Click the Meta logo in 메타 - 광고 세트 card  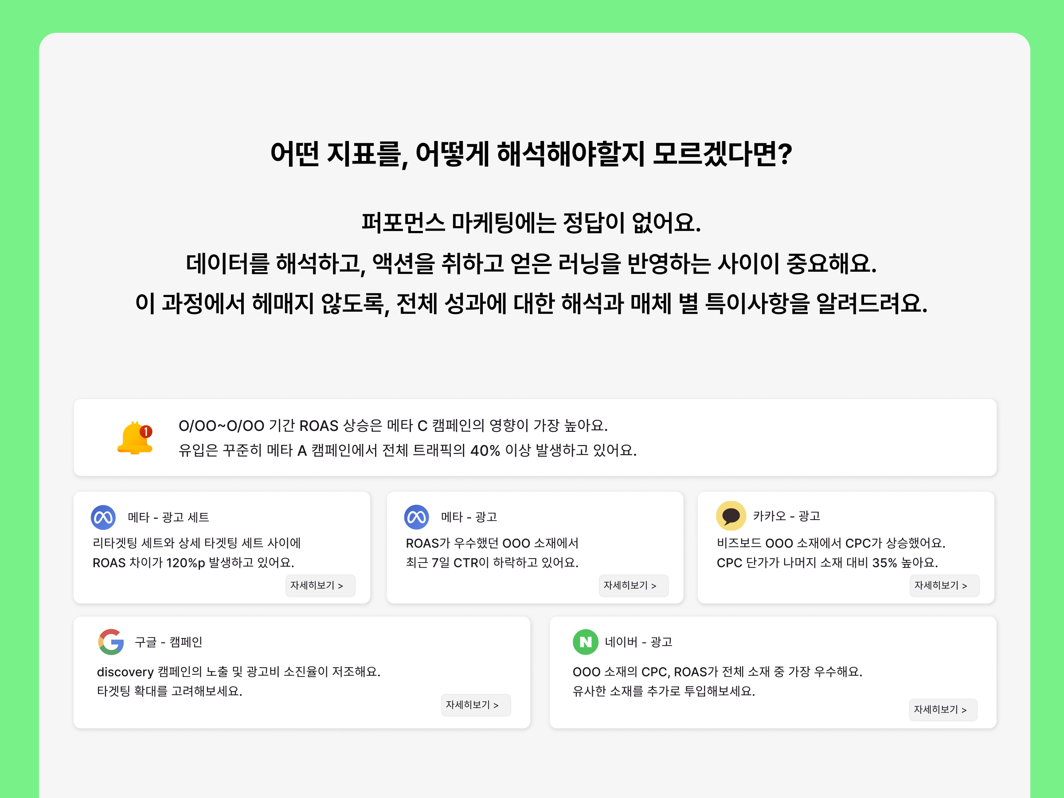[103, 517]
